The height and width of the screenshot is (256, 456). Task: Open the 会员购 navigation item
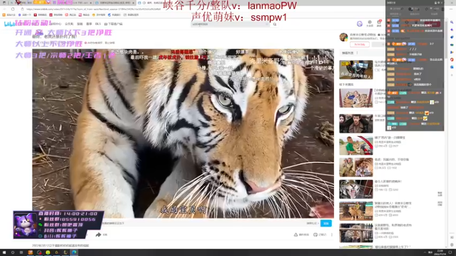[69, 24]
